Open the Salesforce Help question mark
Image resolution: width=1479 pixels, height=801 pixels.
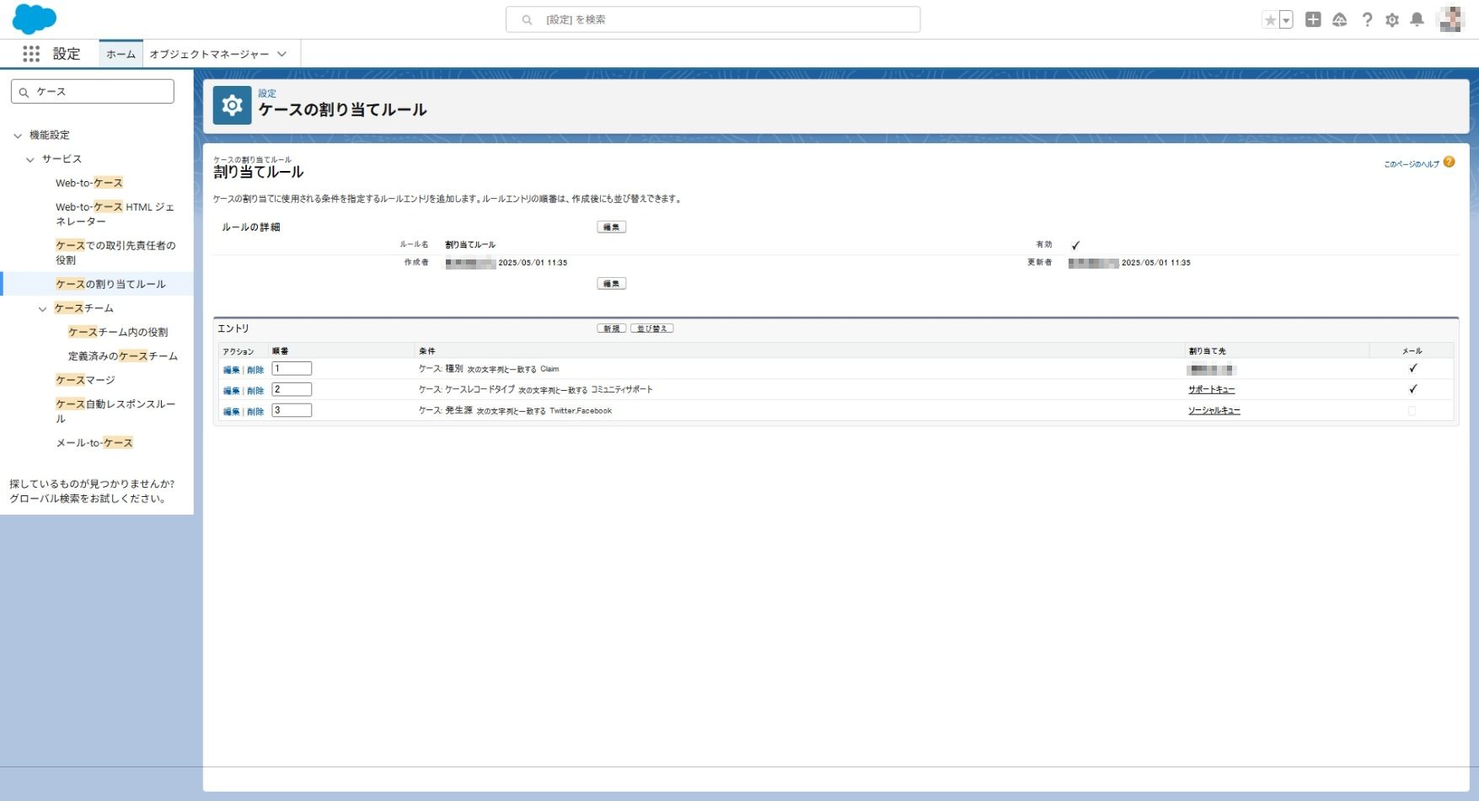(x=1367, y=19)
